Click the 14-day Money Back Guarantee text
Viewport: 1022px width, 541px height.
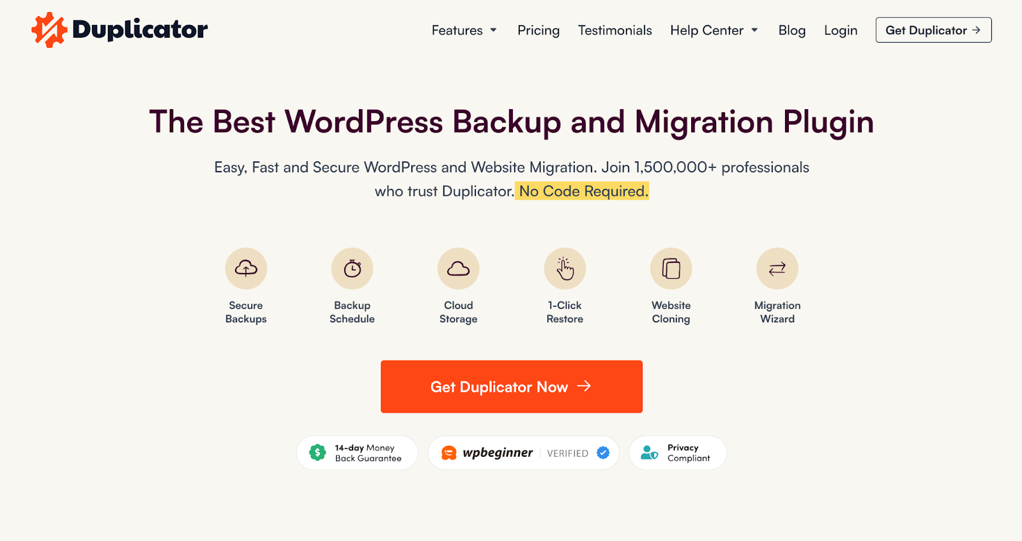click(x=368, y=453)
